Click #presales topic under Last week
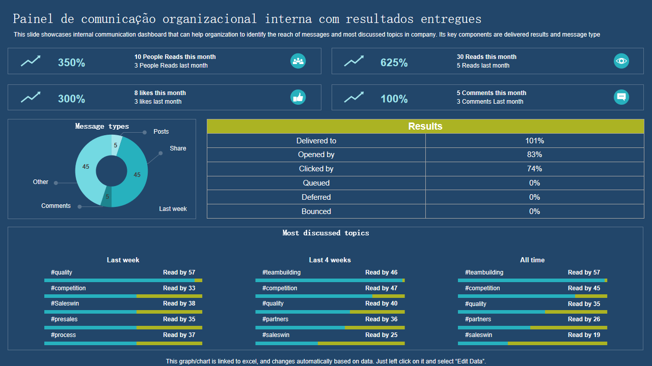This screenshot has width=652, height=366. pyautogui.click(x=64, y=319)
